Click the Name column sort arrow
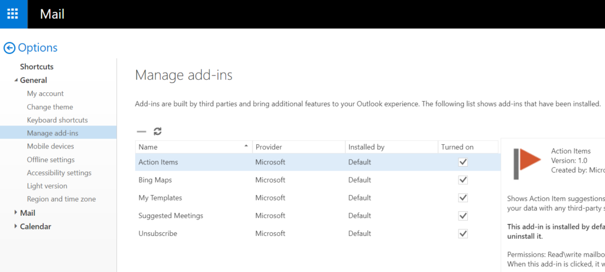Viewport: 605px width, 272px height. [246, 147]
